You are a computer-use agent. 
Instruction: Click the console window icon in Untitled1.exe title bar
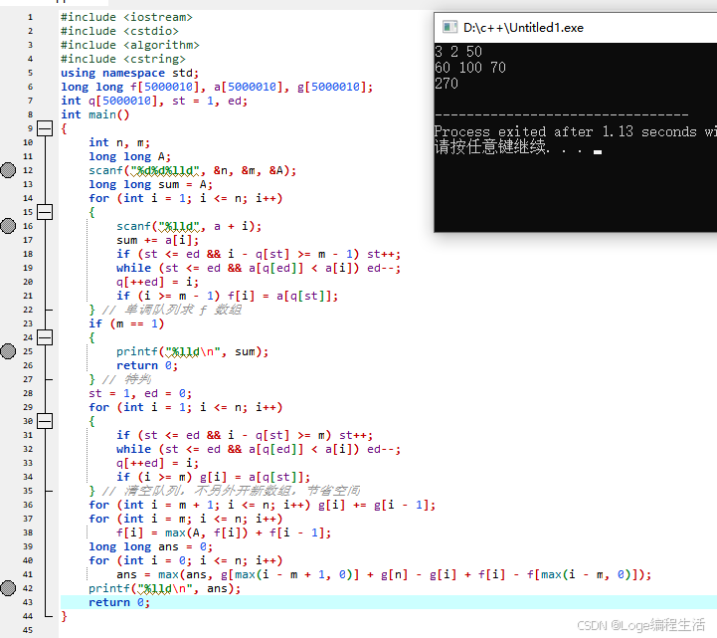click(x=449, y=28)
